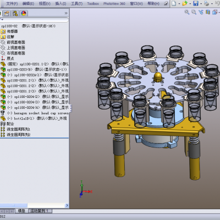Select component zp1100-0201.2<2>

tap(35, 86)
